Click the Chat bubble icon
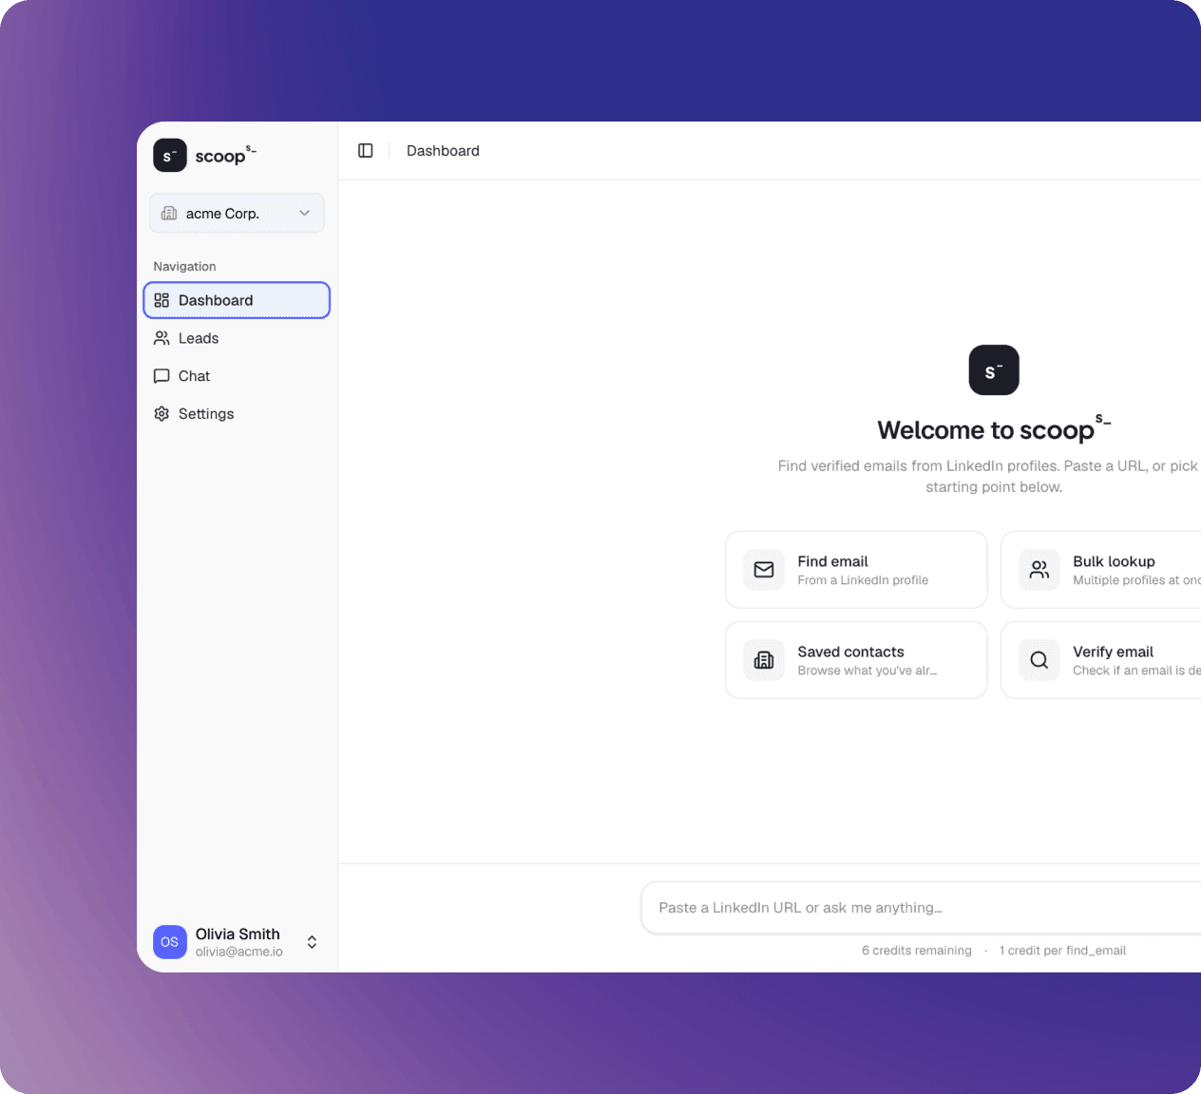Viewport: 1201px width, 1094px height. tap(162, 376)
